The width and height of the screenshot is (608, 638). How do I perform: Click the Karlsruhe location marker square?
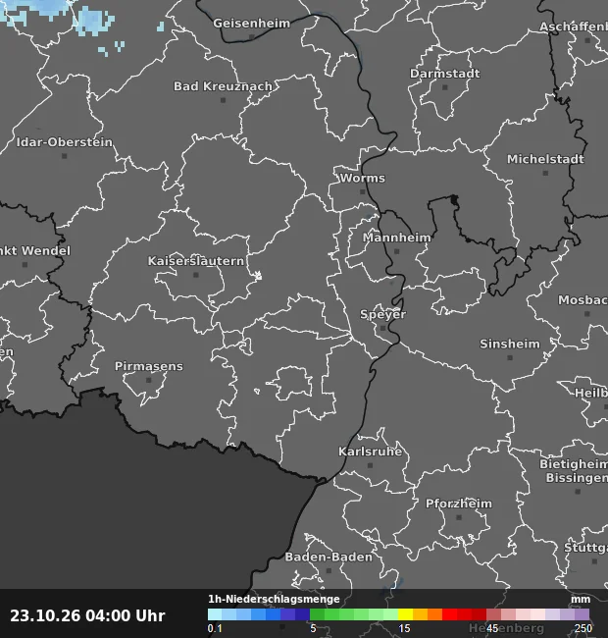pyautogui.click(x=370, y=465)
